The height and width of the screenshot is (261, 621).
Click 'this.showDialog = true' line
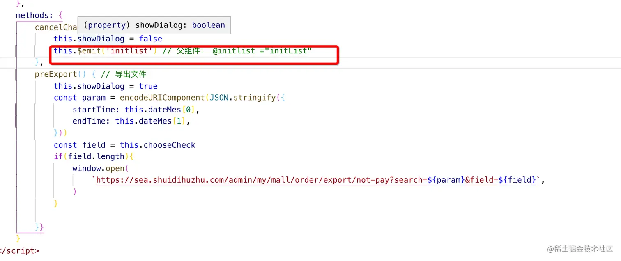click(106, 86)
